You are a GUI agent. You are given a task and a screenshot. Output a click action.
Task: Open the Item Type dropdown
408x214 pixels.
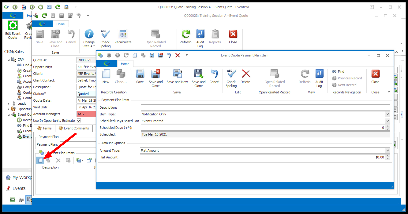(x=387, y=114)
